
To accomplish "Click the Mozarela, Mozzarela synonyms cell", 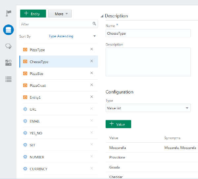I will (x=180, y=148).
